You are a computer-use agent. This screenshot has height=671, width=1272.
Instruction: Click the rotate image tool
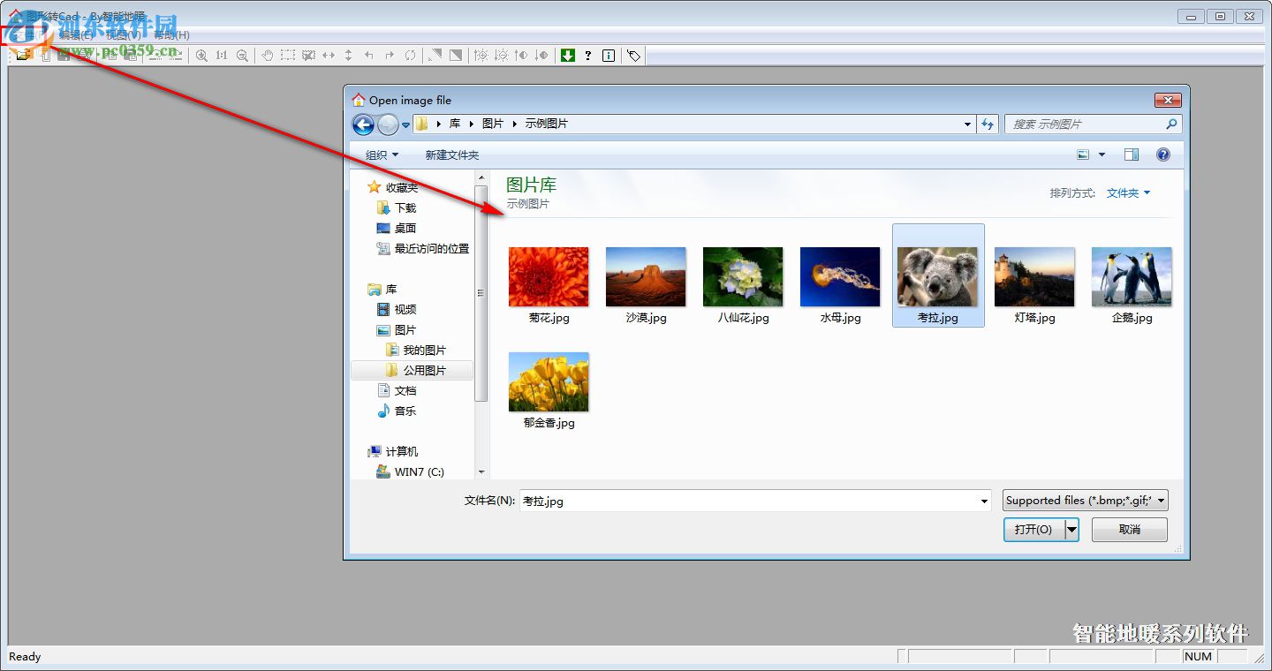[409, 55]
